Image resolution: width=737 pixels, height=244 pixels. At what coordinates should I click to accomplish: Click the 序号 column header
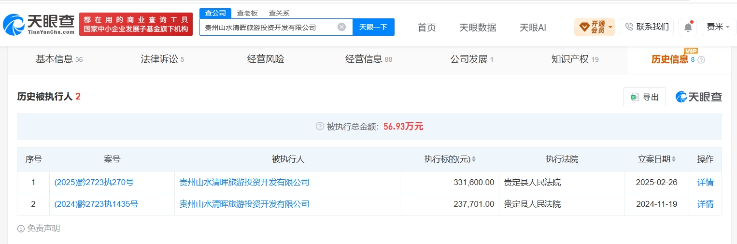click(33, 159)
